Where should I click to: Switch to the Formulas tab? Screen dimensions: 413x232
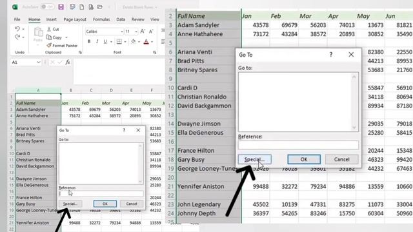(x=101, y=19)
